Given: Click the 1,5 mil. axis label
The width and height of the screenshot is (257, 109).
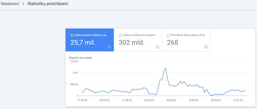Looking at the screenshot, I should pos(75,61).
